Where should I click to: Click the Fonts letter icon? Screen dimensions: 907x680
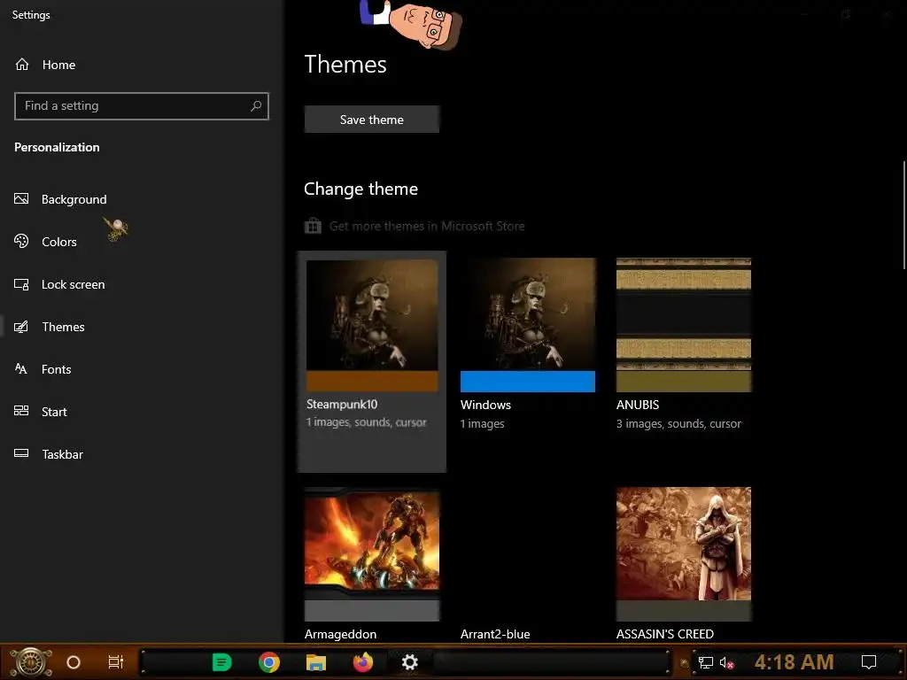(21, 369)
